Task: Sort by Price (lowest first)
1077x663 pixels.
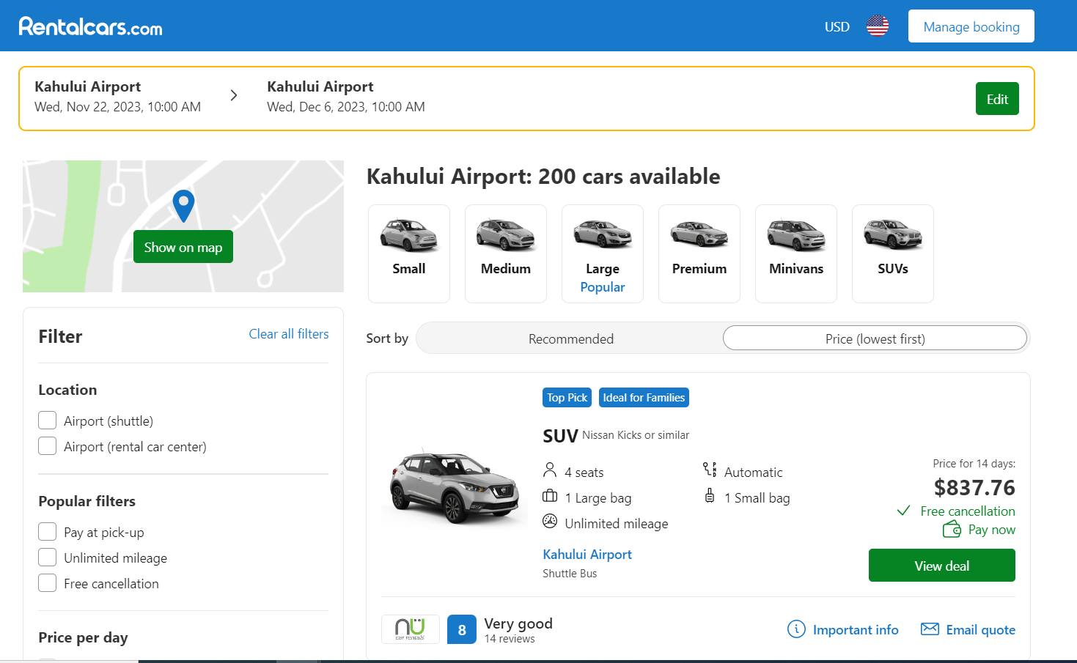Action: pyautogui.click(x=875, y=338)
